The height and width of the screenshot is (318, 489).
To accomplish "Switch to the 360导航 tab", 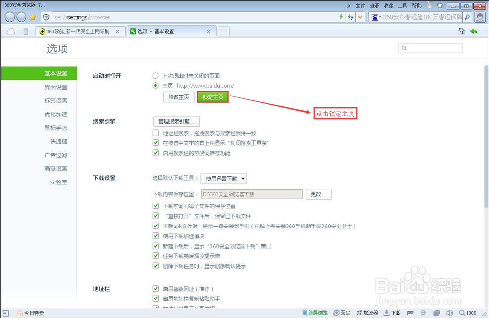I will coord(79,31).
